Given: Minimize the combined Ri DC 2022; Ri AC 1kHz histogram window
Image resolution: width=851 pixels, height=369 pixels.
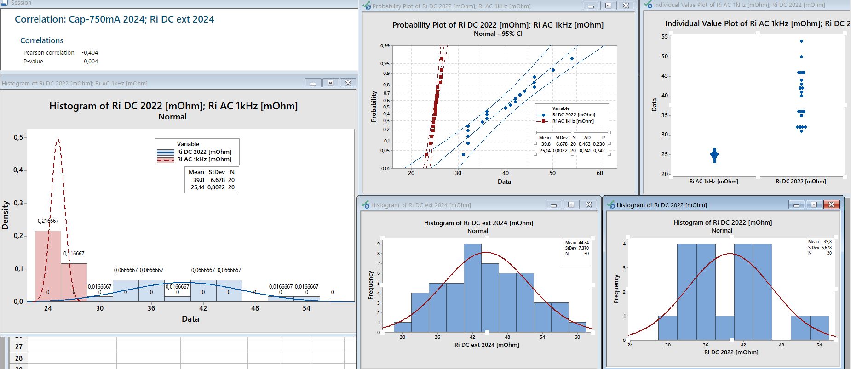Looking at the screenshot, I should click(x=313, y=83).
